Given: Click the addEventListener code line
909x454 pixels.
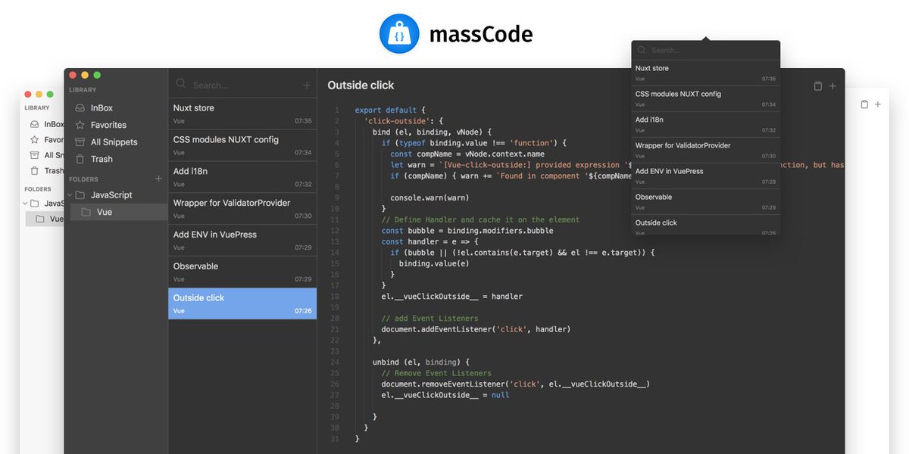Looking at the screenshot, I should tap(476, 329).
